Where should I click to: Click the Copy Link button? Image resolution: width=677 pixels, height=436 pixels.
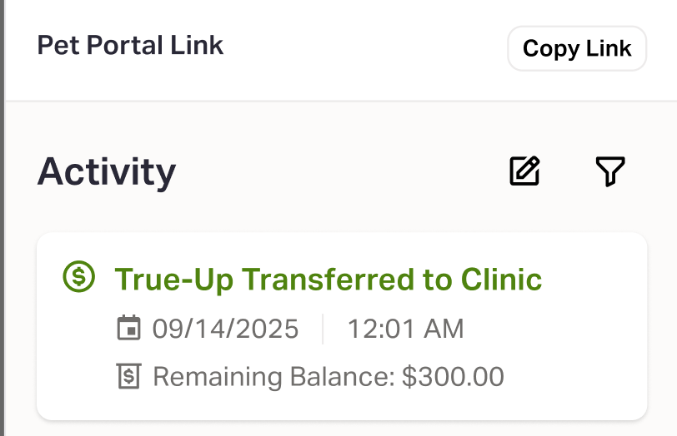(577, 48)
